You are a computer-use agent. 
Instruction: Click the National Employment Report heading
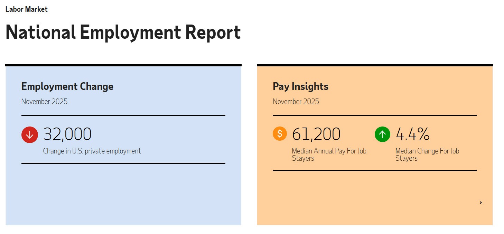[123, 32]
